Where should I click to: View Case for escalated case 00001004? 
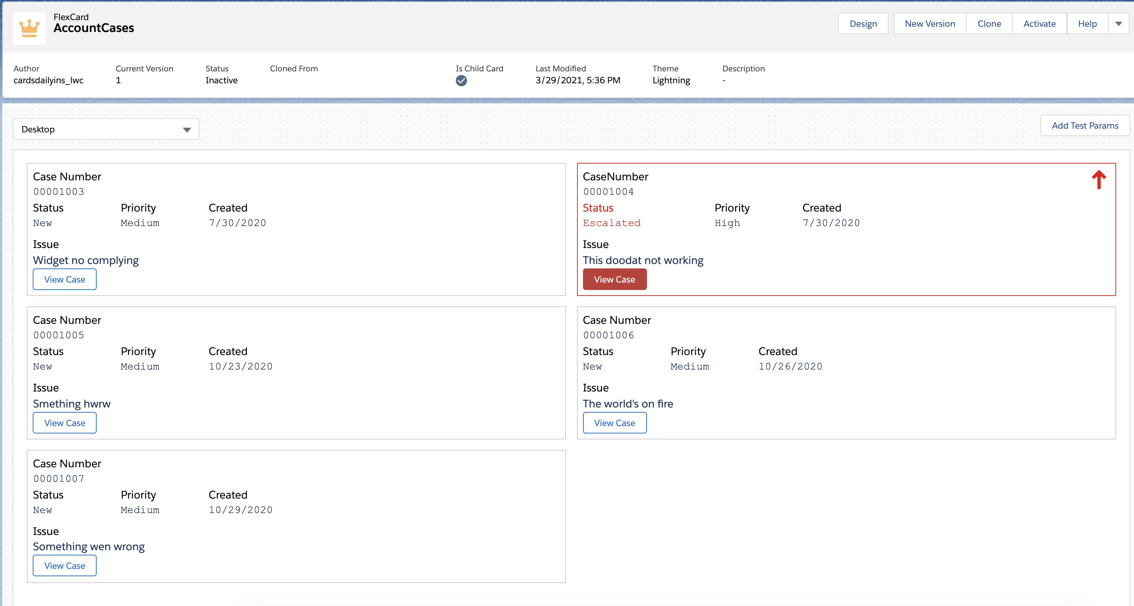[615, 280]
